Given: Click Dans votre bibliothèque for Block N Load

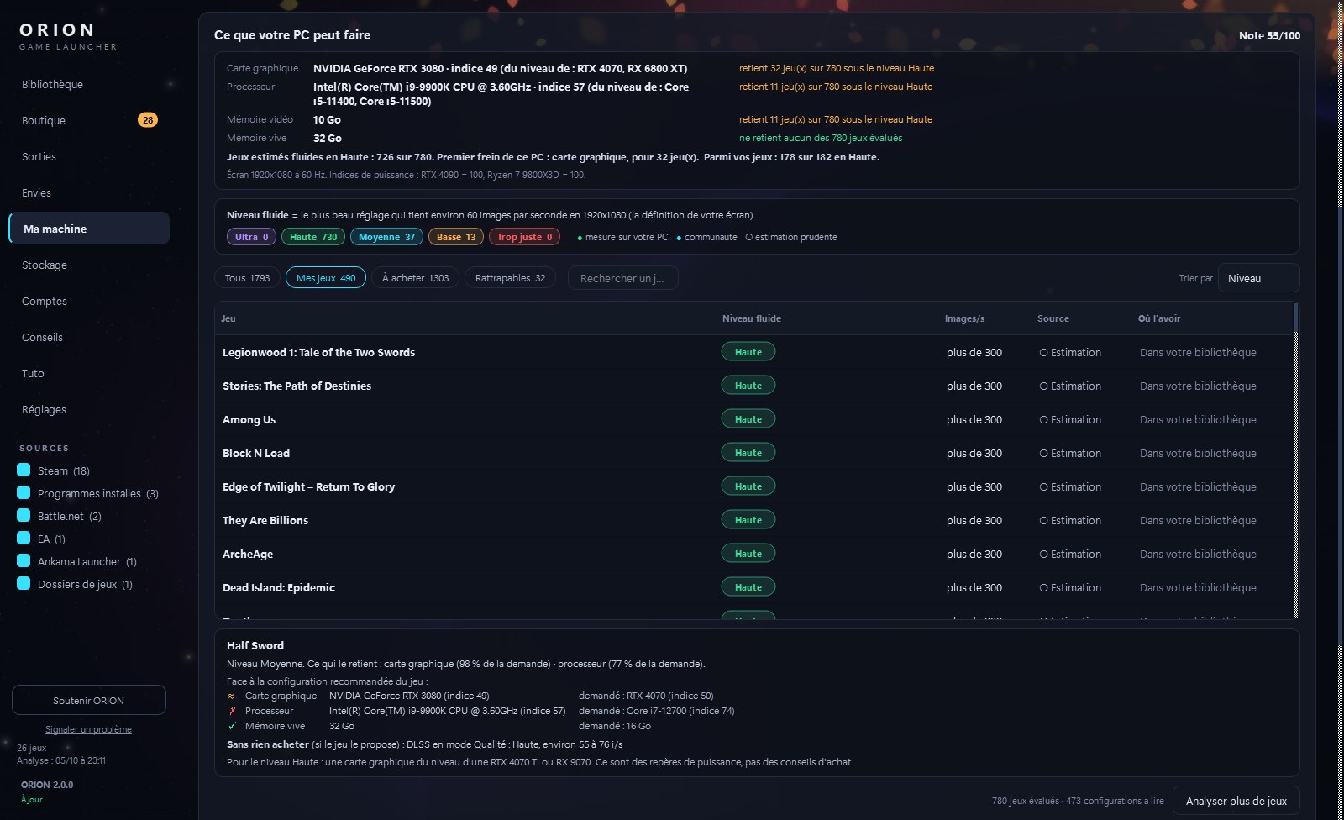Looking at the screenshot, I should coord(1198,453).
